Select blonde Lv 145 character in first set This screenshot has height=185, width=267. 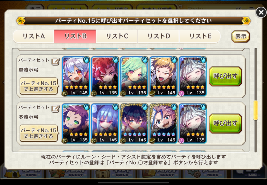163,76
